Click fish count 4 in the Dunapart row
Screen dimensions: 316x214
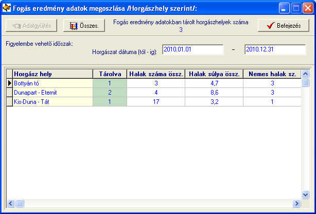point(156,93)
